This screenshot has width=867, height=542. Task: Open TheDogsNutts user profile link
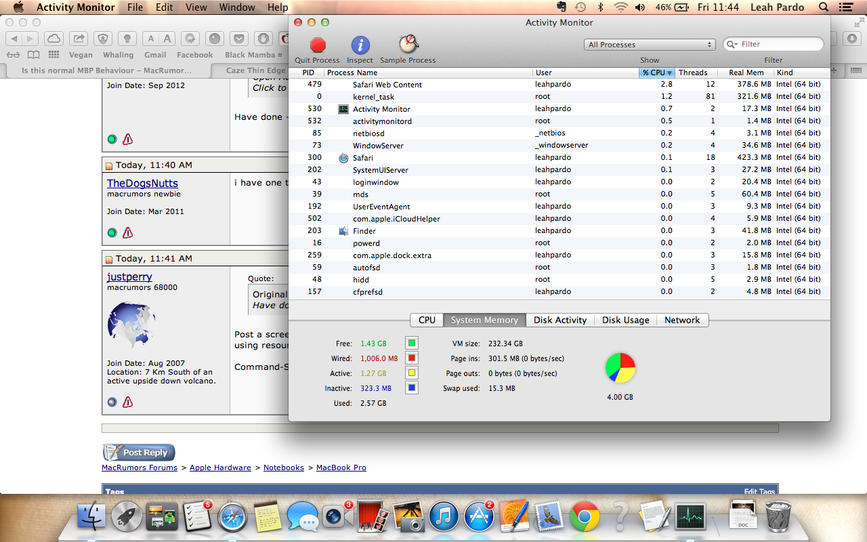pos(142,184)
